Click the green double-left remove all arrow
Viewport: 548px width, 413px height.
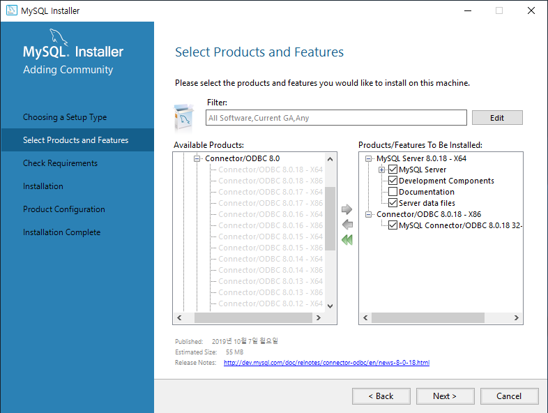(347, 240)
